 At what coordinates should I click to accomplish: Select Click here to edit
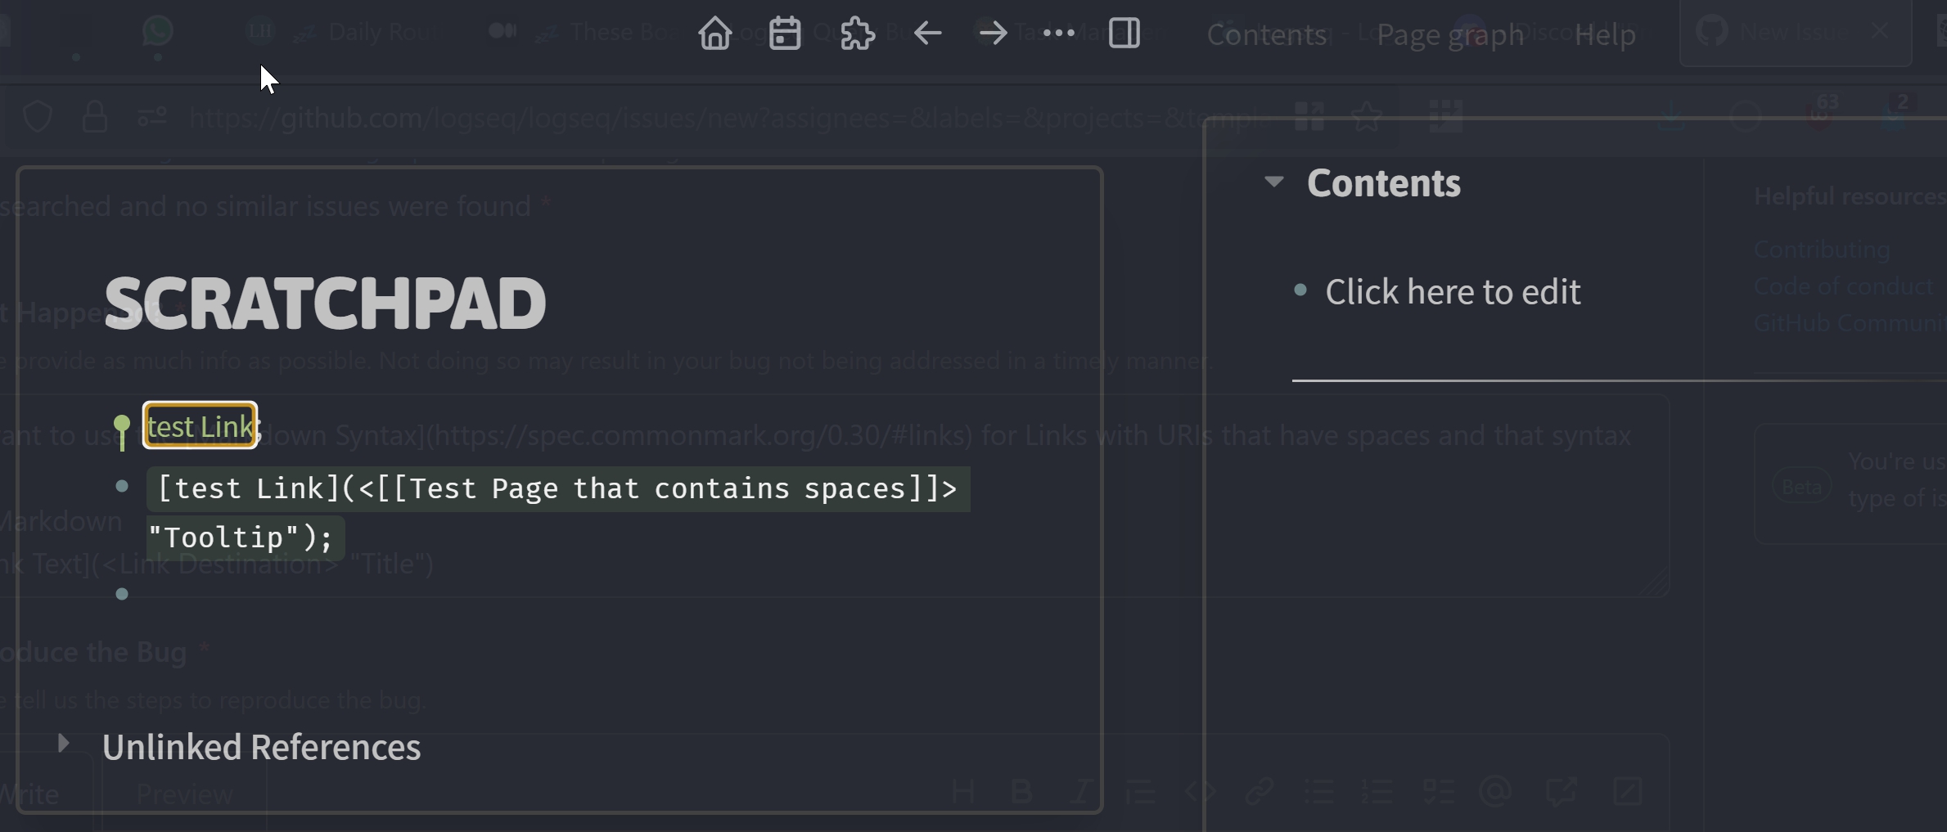1453,291
